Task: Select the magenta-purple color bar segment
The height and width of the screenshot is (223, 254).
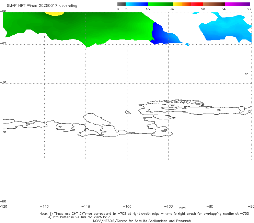Action: coord(238,4)
